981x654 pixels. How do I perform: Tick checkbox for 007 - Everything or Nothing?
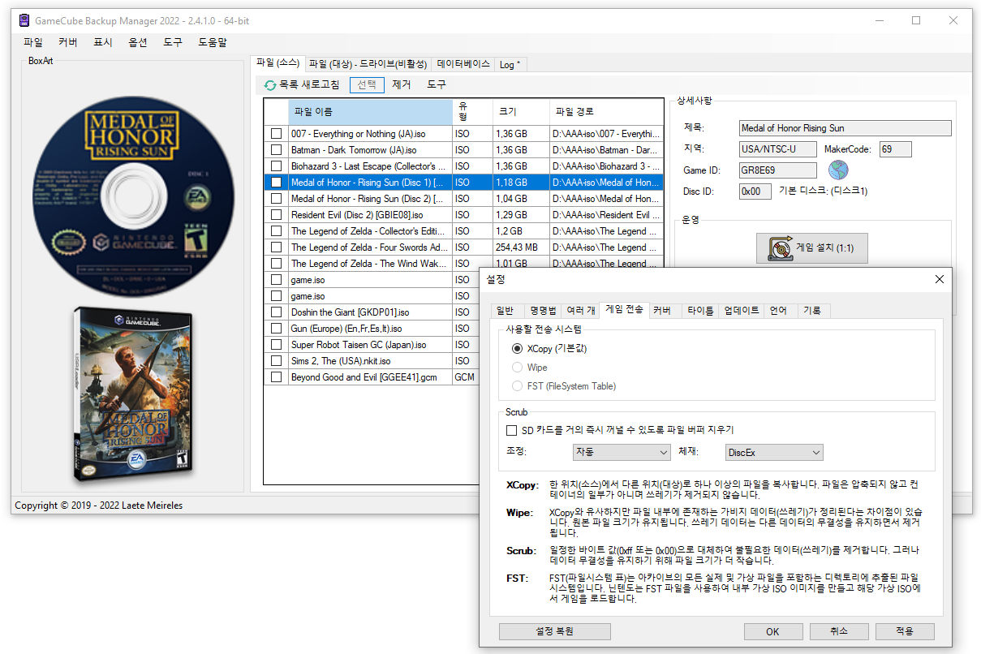(277, 134)
